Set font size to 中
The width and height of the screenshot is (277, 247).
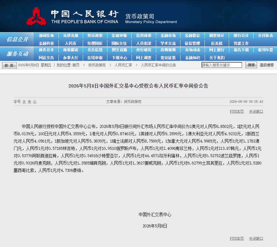(x=30, y=102)
